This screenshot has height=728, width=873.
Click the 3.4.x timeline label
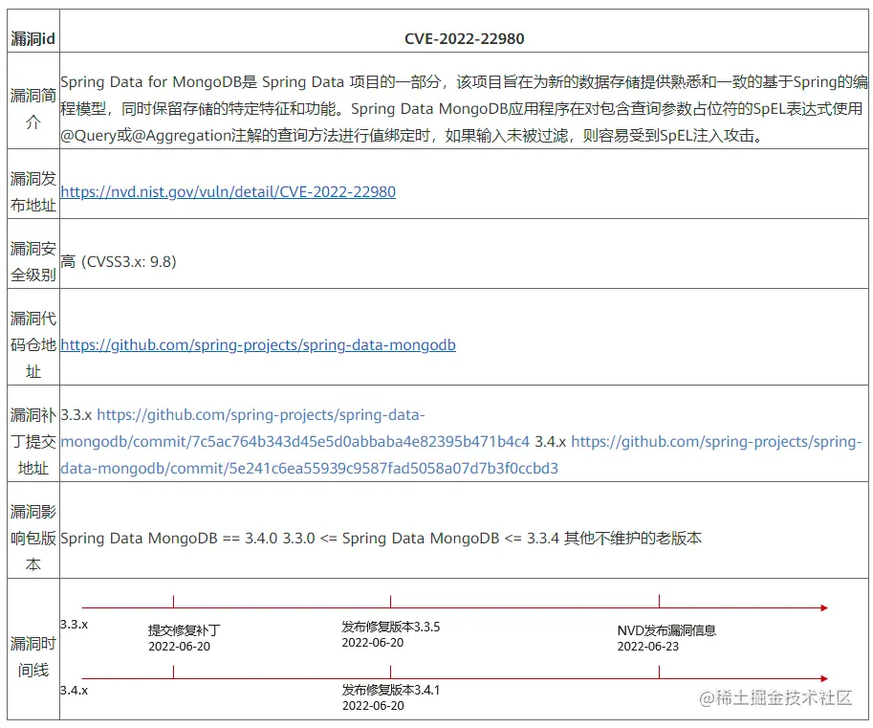coord(74,690)
